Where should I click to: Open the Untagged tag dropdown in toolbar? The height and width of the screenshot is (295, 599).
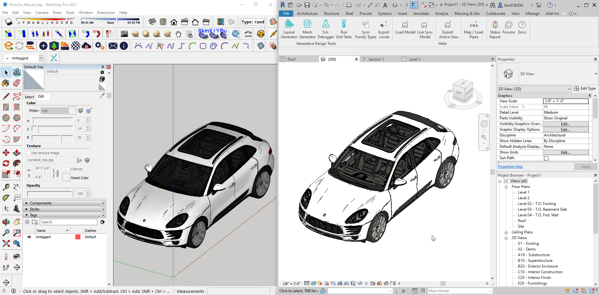point(41,58)
